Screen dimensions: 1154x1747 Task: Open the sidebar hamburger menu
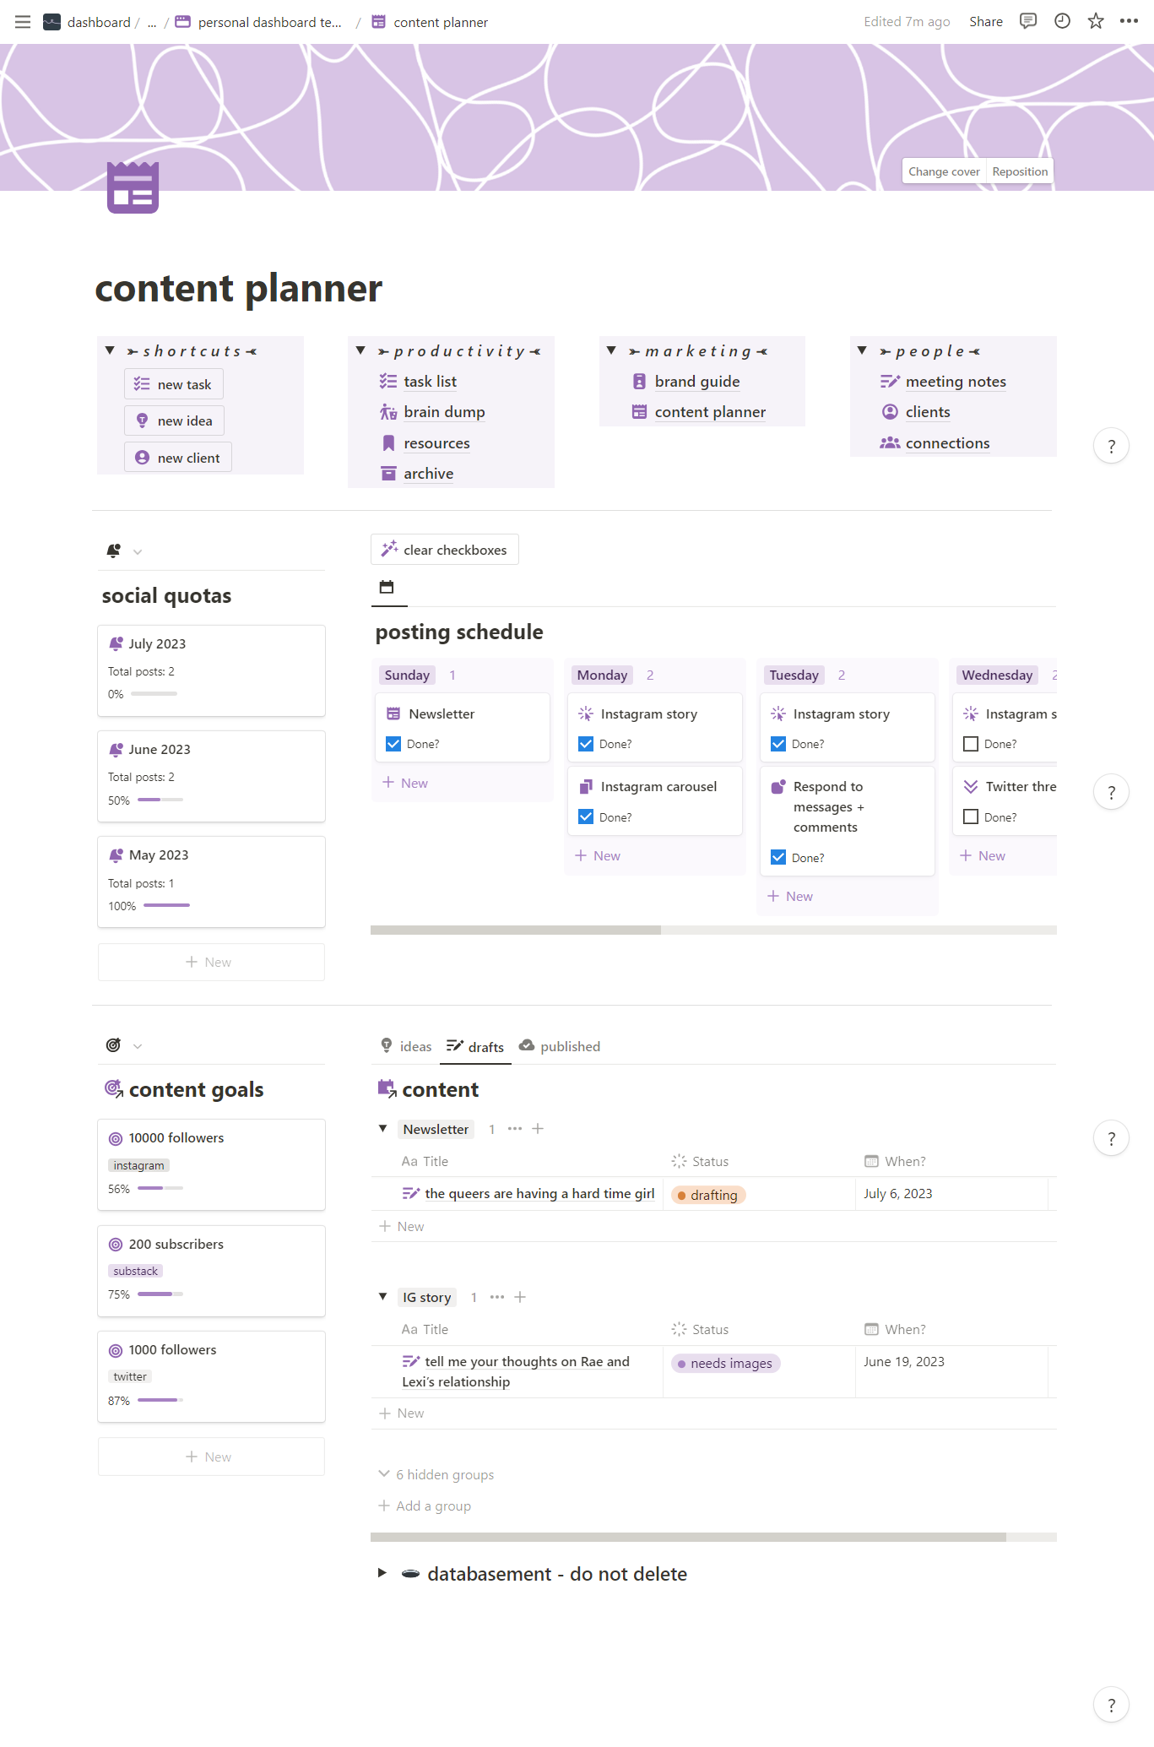23,22
